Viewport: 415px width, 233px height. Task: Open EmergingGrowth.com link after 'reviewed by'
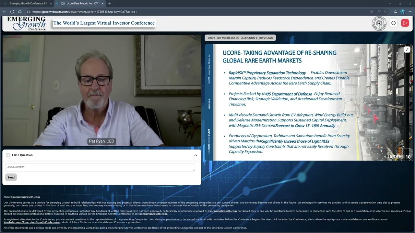point(222,211)
